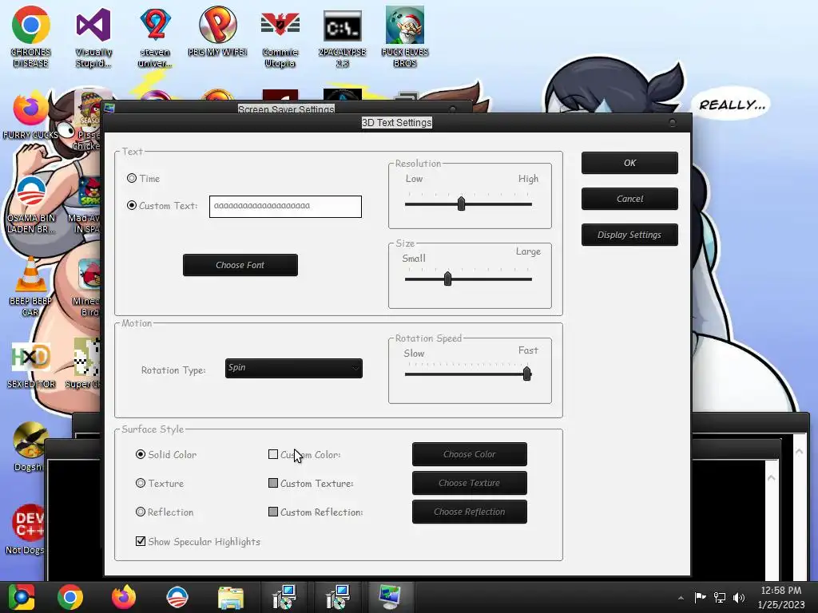
Task: Click OK in 3D Text Settings
Action: click(x=629, y=163)
